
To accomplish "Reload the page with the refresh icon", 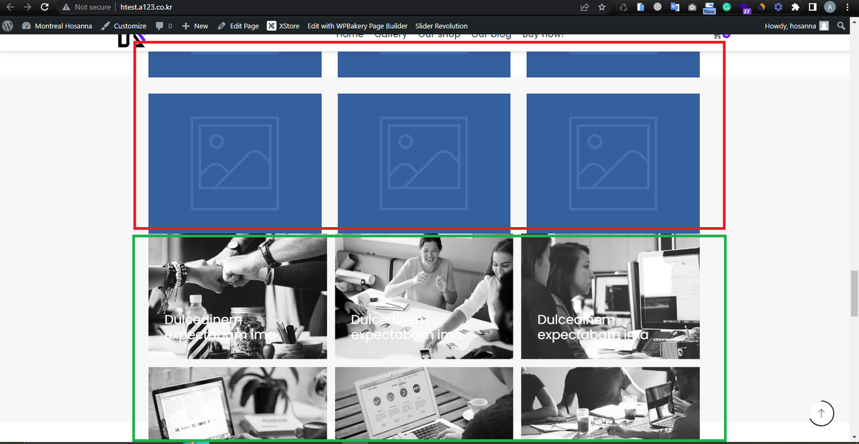I will pos(45,7).
